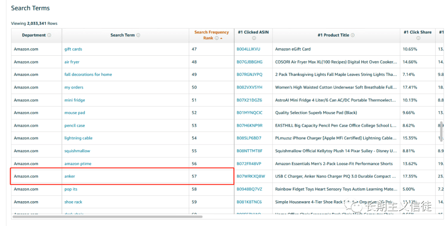Viewport: 446px width, 226px height.
Task: Click info icon next to Search Frequency Rank
Action: tap(217, 38)
